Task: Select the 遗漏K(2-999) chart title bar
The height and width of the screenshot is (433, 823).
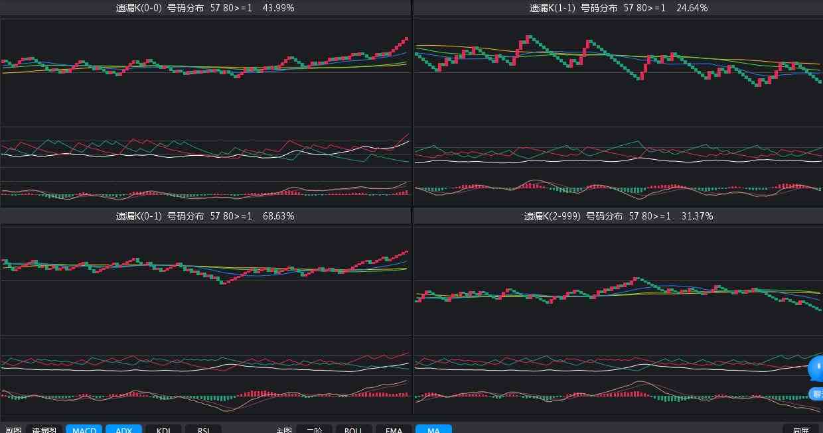Action: (618, 216)
